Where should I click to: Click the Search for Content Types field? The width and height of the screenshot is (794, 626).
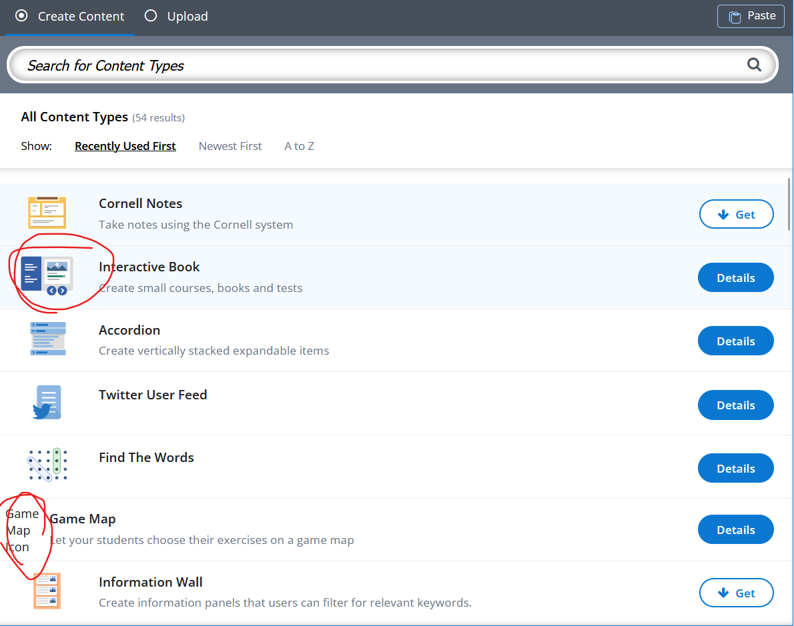pos(380,65)
